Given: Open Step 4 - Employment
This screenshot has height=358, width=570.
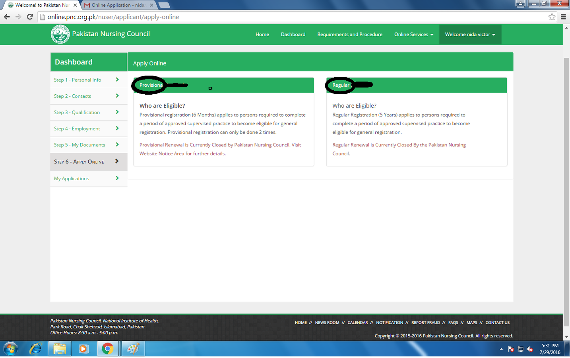Looking at the screenshot, I should (x=89, y=129).
